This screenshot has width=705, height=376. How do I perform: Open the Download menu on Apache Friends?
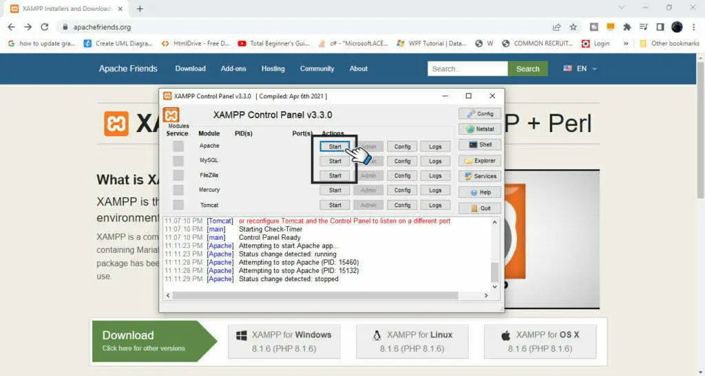click(x=190, y=69)
